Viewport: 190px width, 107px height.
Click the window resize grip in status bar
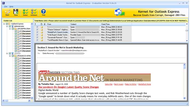[187, 104]
